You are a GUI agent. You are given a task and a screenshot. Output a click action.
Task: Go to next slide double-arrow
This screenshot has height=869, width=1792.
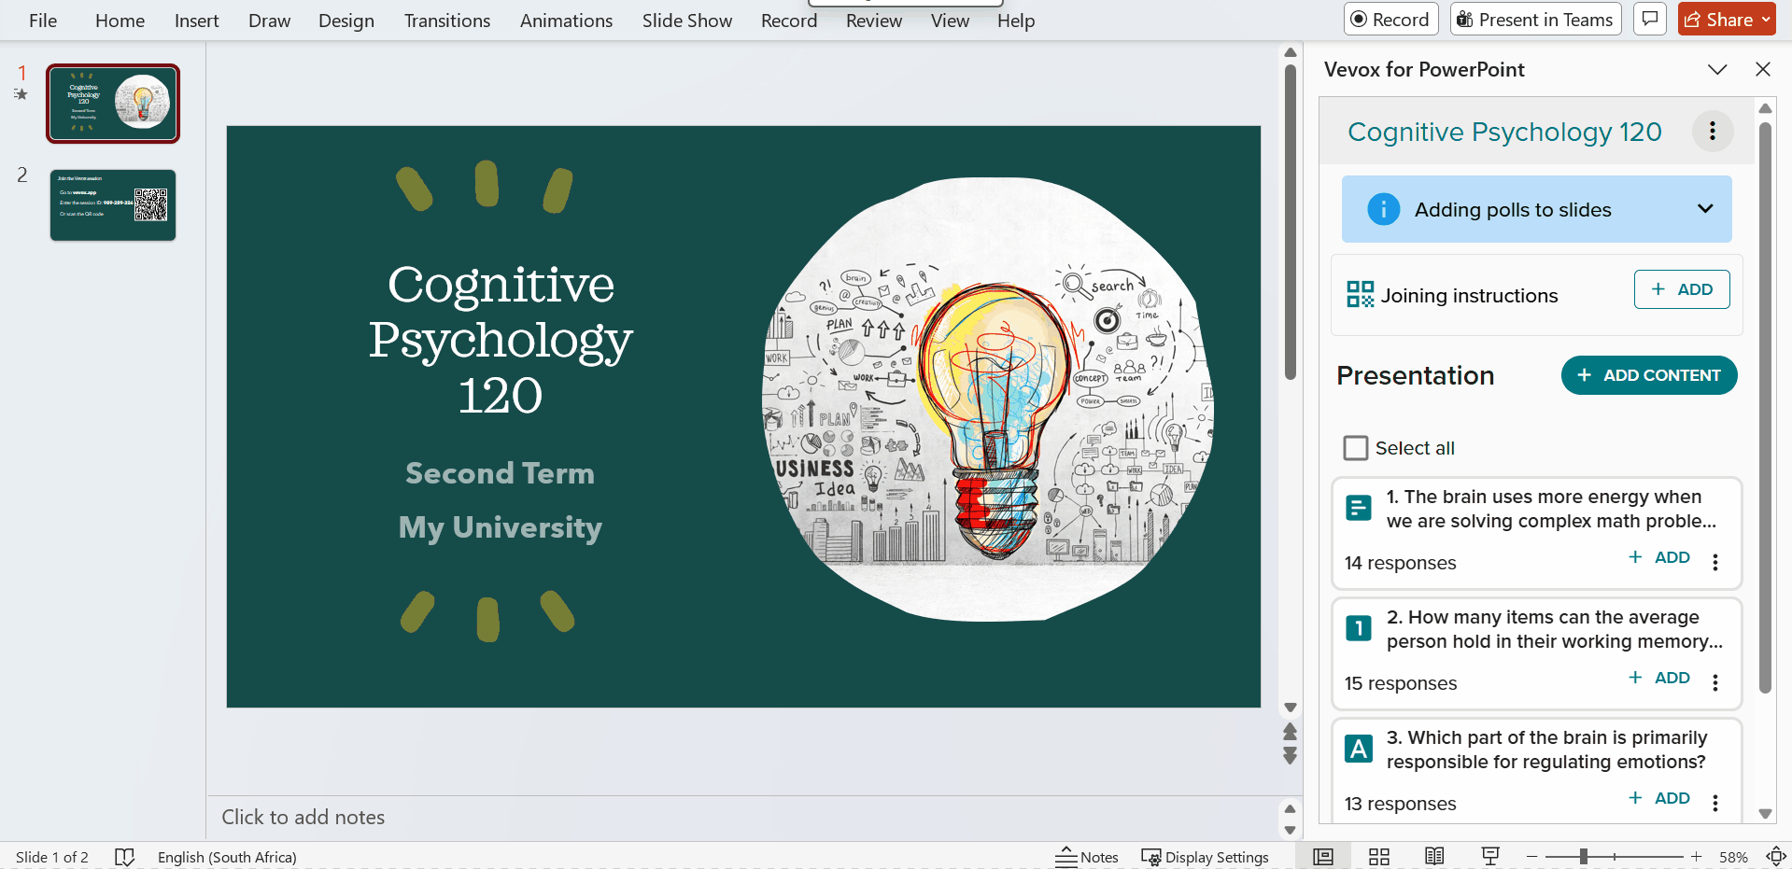point(1290,755)
